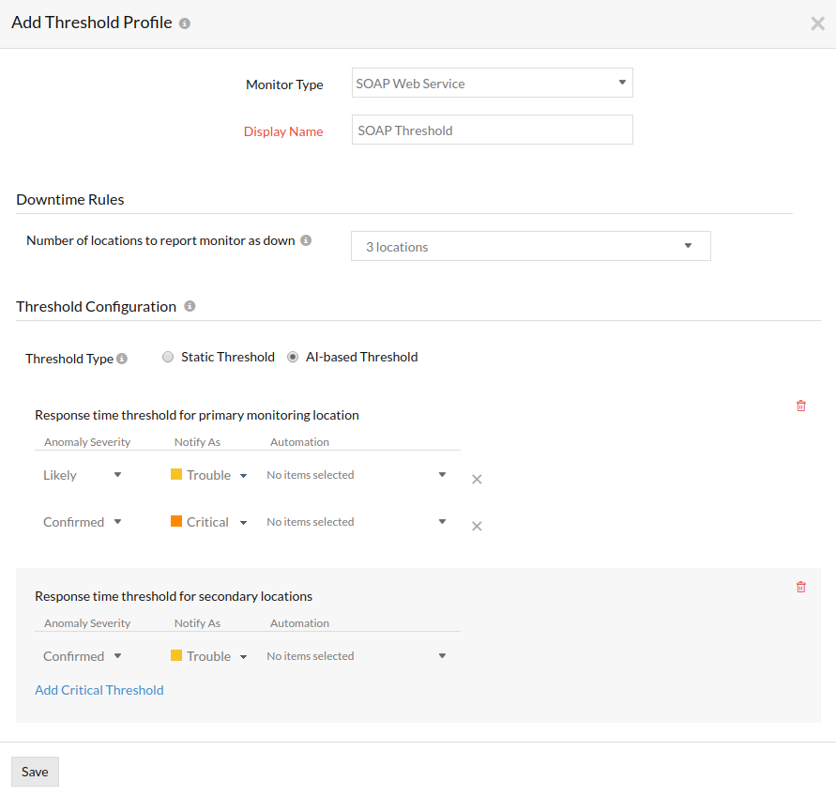Click the Save button
Image resolution: width=836 pixels, height=797 pixels.
tap(35, 772)
